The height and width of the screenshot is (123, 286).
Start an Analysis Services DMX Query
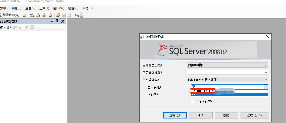pos(38,15)
